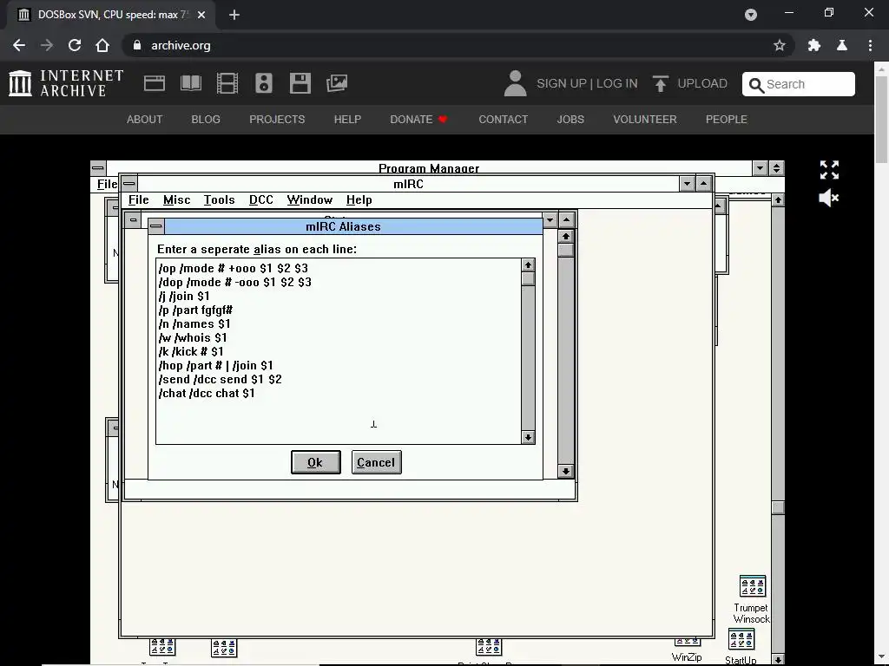Open HELP page link

347,120
